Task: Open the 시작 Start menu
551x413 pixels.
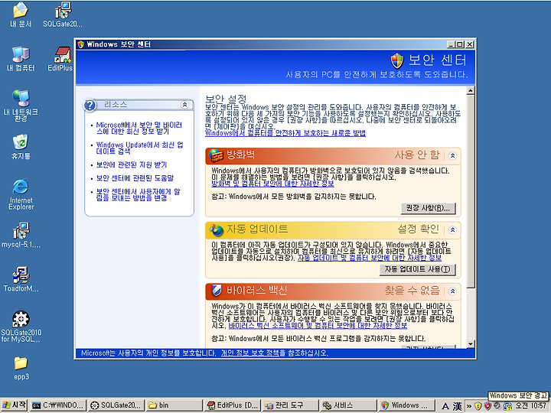Action: point(14,405)
